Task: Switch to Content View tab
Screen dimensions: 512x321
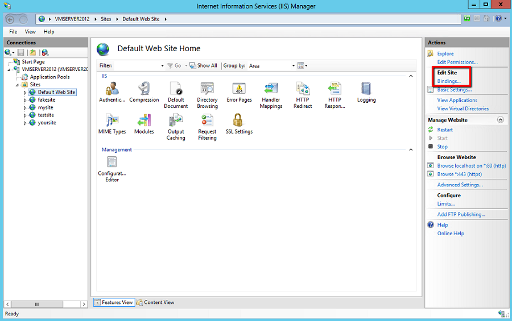Action: coord(156,302)
